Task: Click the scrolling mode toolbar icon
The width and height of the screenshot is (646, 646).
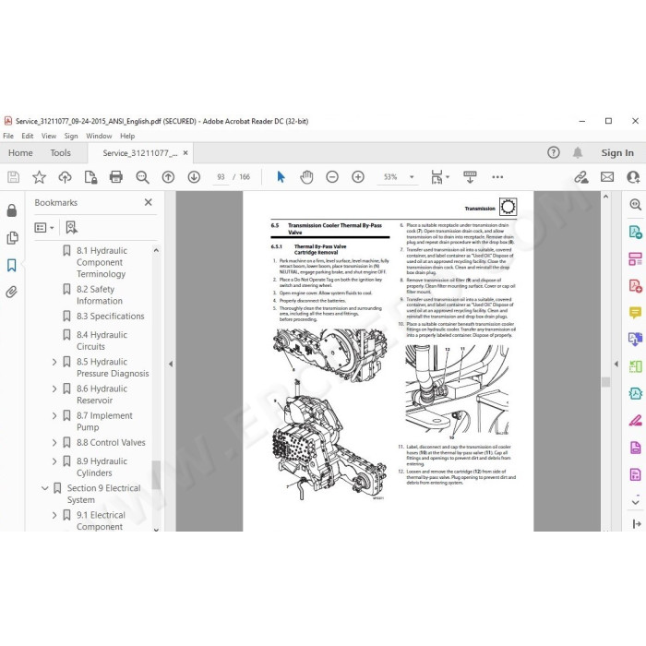Action: pyautogui.click(x=470, y=177)
